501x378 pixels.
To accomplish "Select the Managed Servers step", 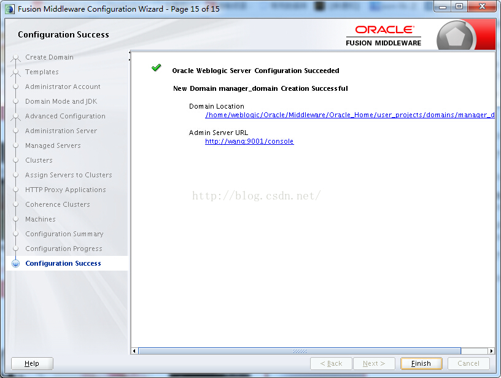I will 53,145.
